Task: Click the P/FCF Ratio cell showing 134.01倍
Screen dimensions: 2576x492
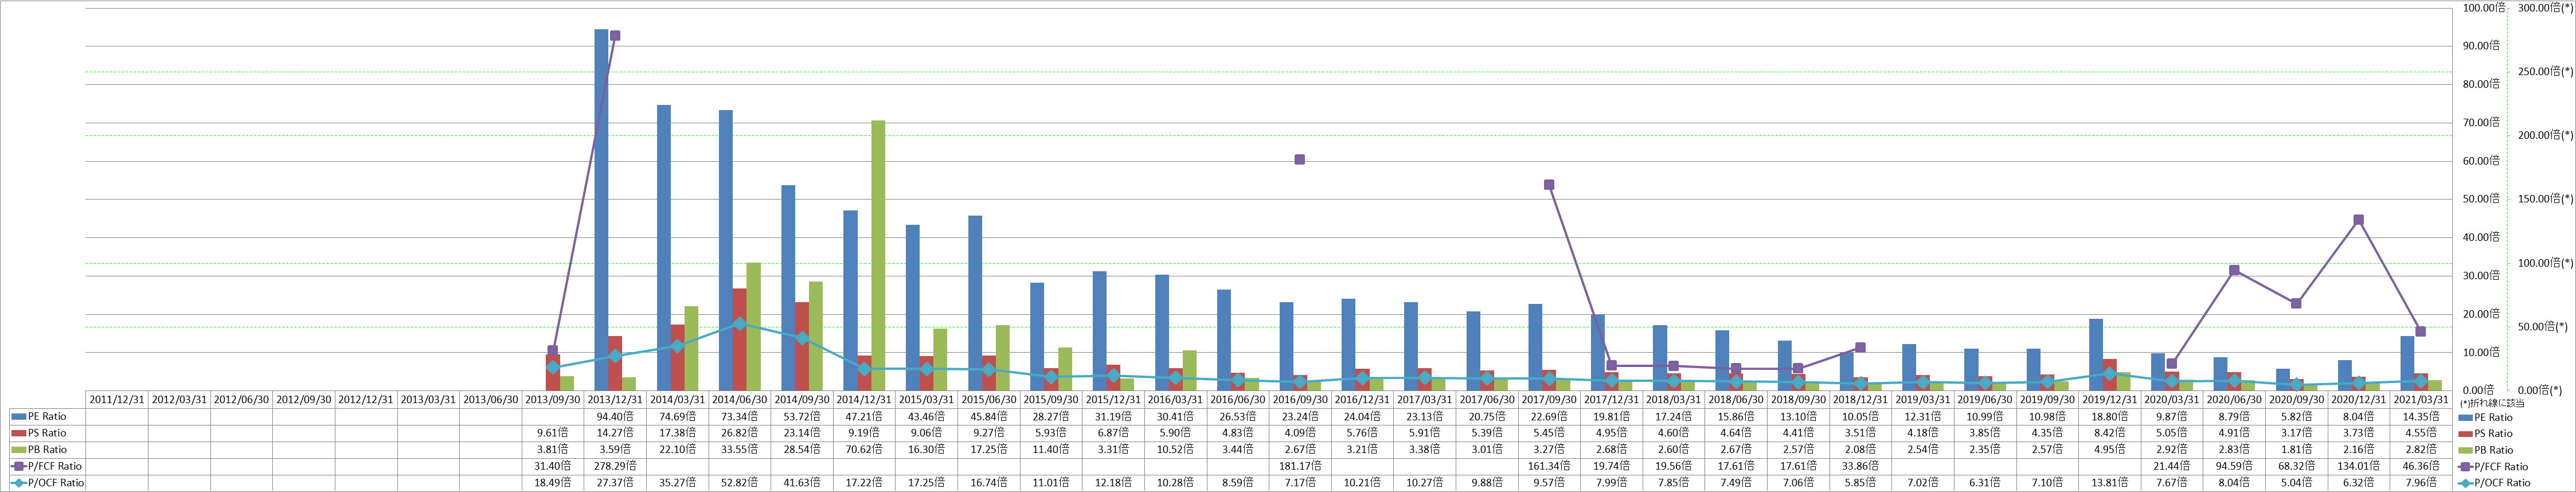Action: tap(2358, 466)
